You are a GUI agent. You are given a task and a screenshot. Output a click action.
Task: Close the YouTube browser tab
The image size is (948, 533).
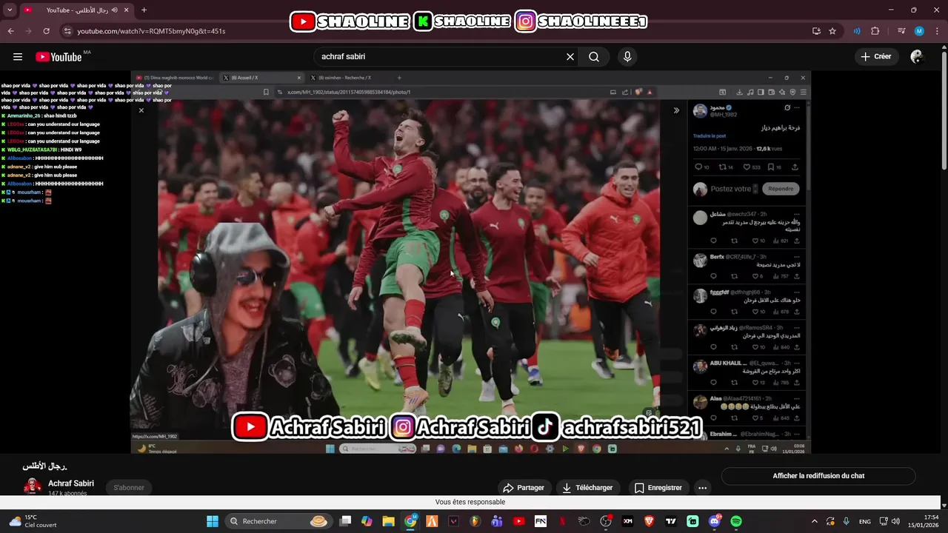(x=126, y=10)
